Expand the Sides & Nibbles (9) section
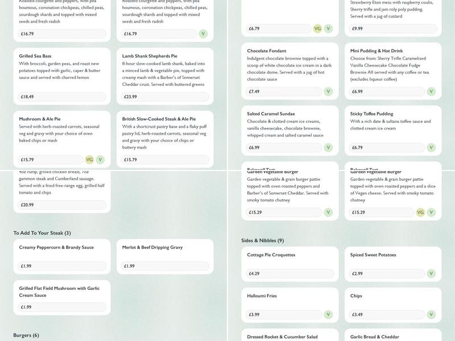Image resolution: width=455 pixels, height=341 pixels. [262, 241]
